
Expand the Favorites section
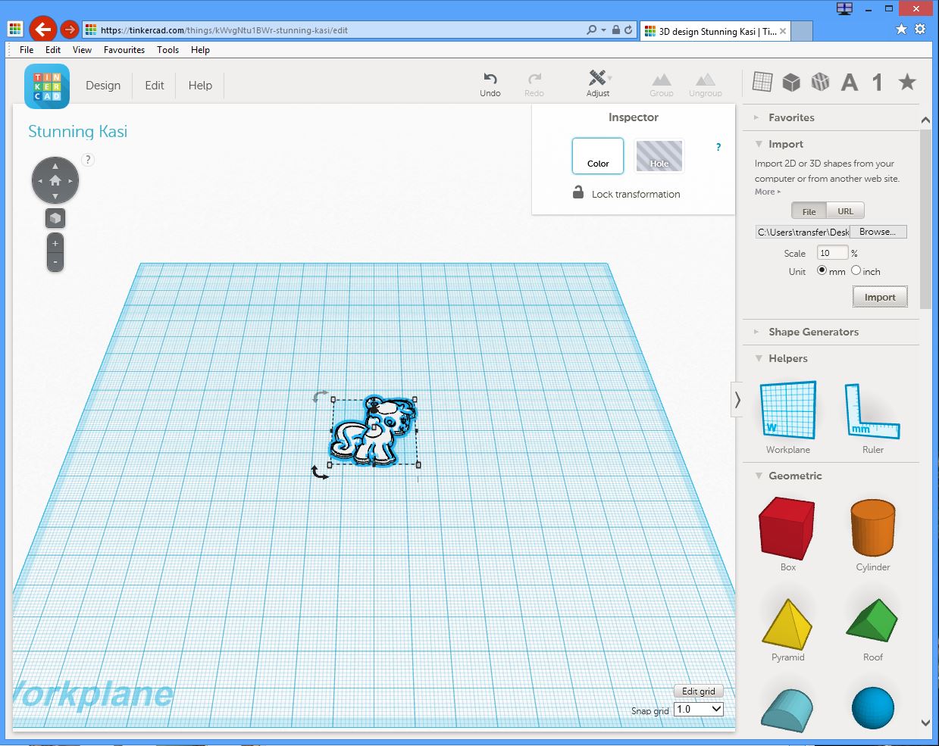click(791, 117)
